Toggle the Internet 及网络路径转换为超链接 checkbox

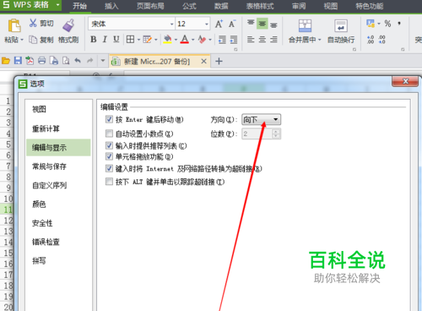point(109,169)
